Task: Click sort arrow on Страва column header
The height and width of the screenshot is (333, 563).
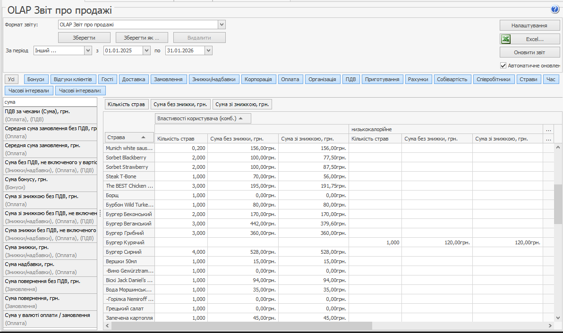Action: pyautogui.click(x=143, y=137)
